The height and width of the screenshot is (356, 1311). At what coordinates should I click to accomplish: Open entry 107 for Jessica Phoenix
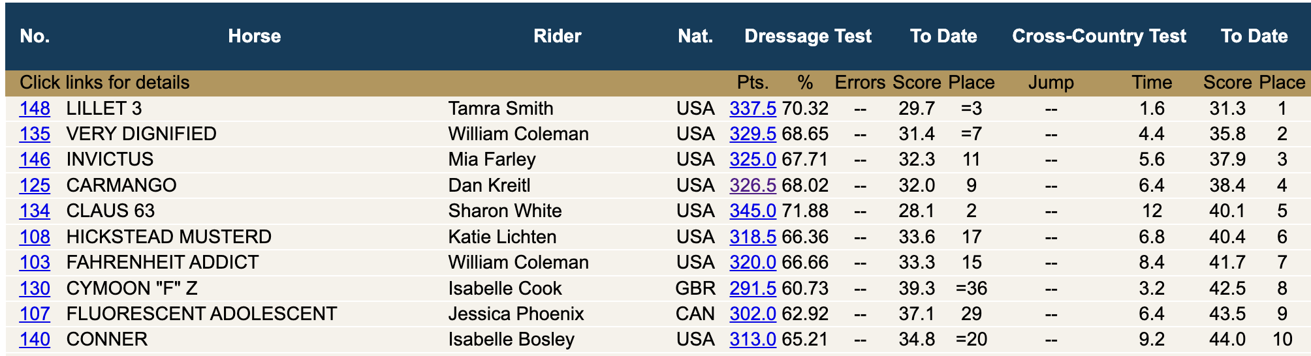(x=35, y=314)
